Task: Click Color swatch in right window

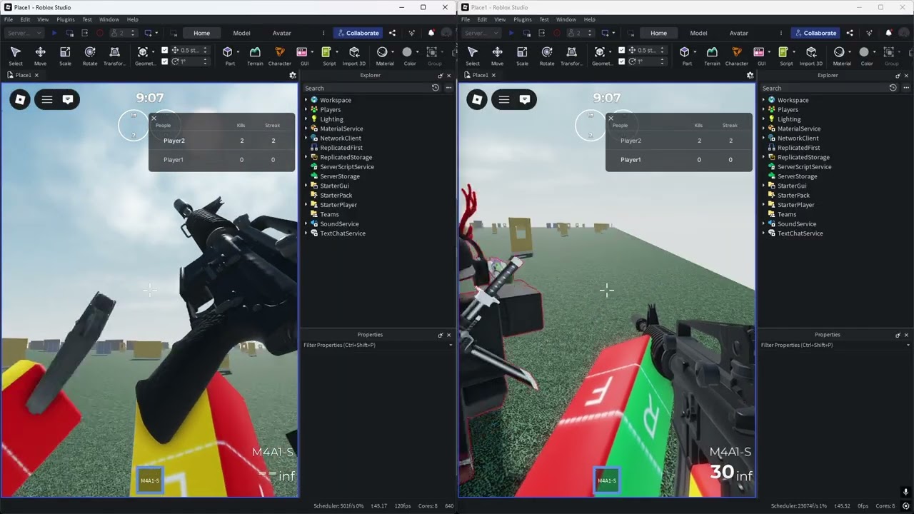Action: click(864, 52)
